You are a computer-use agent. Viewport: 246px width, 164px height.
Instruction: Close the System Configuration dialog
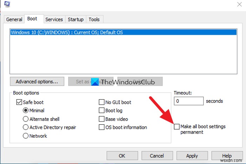(239, 4)
